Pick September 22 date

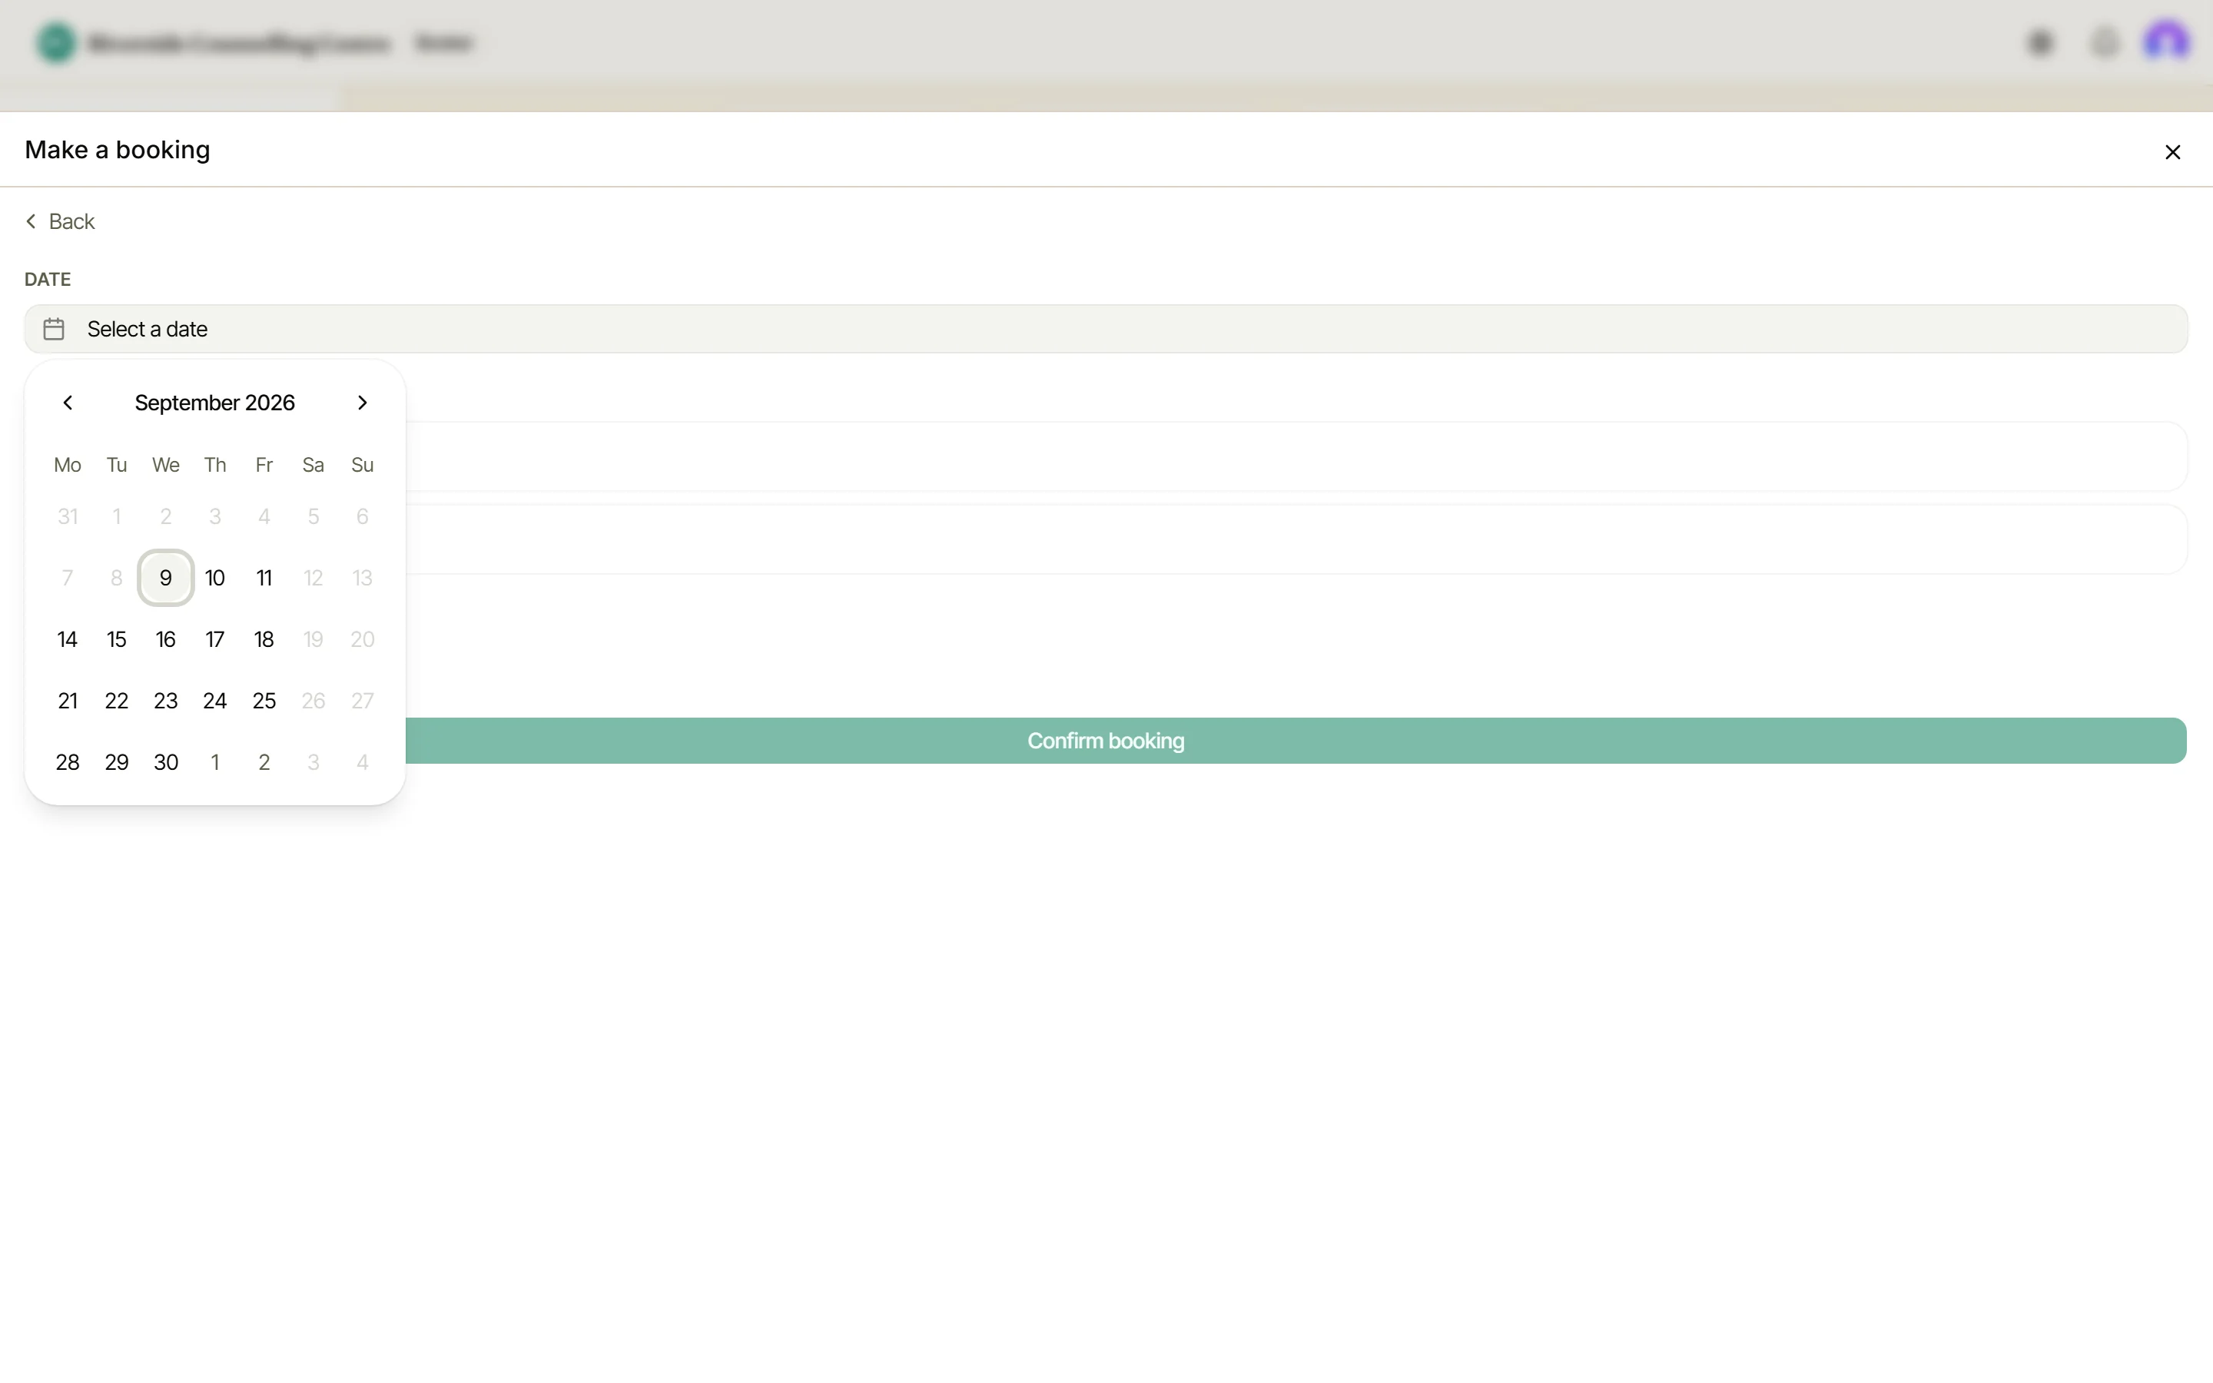click(x=116, y=701)
